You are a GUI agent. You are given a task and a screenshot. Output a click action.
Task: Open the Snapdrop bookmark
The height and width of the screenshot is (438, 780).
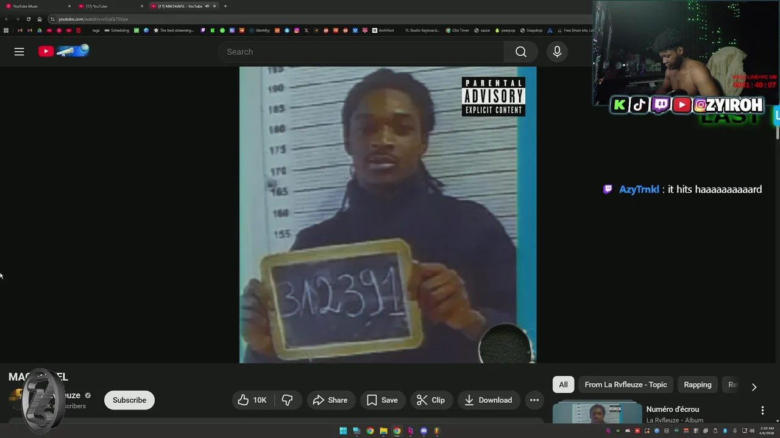[531, 30]
